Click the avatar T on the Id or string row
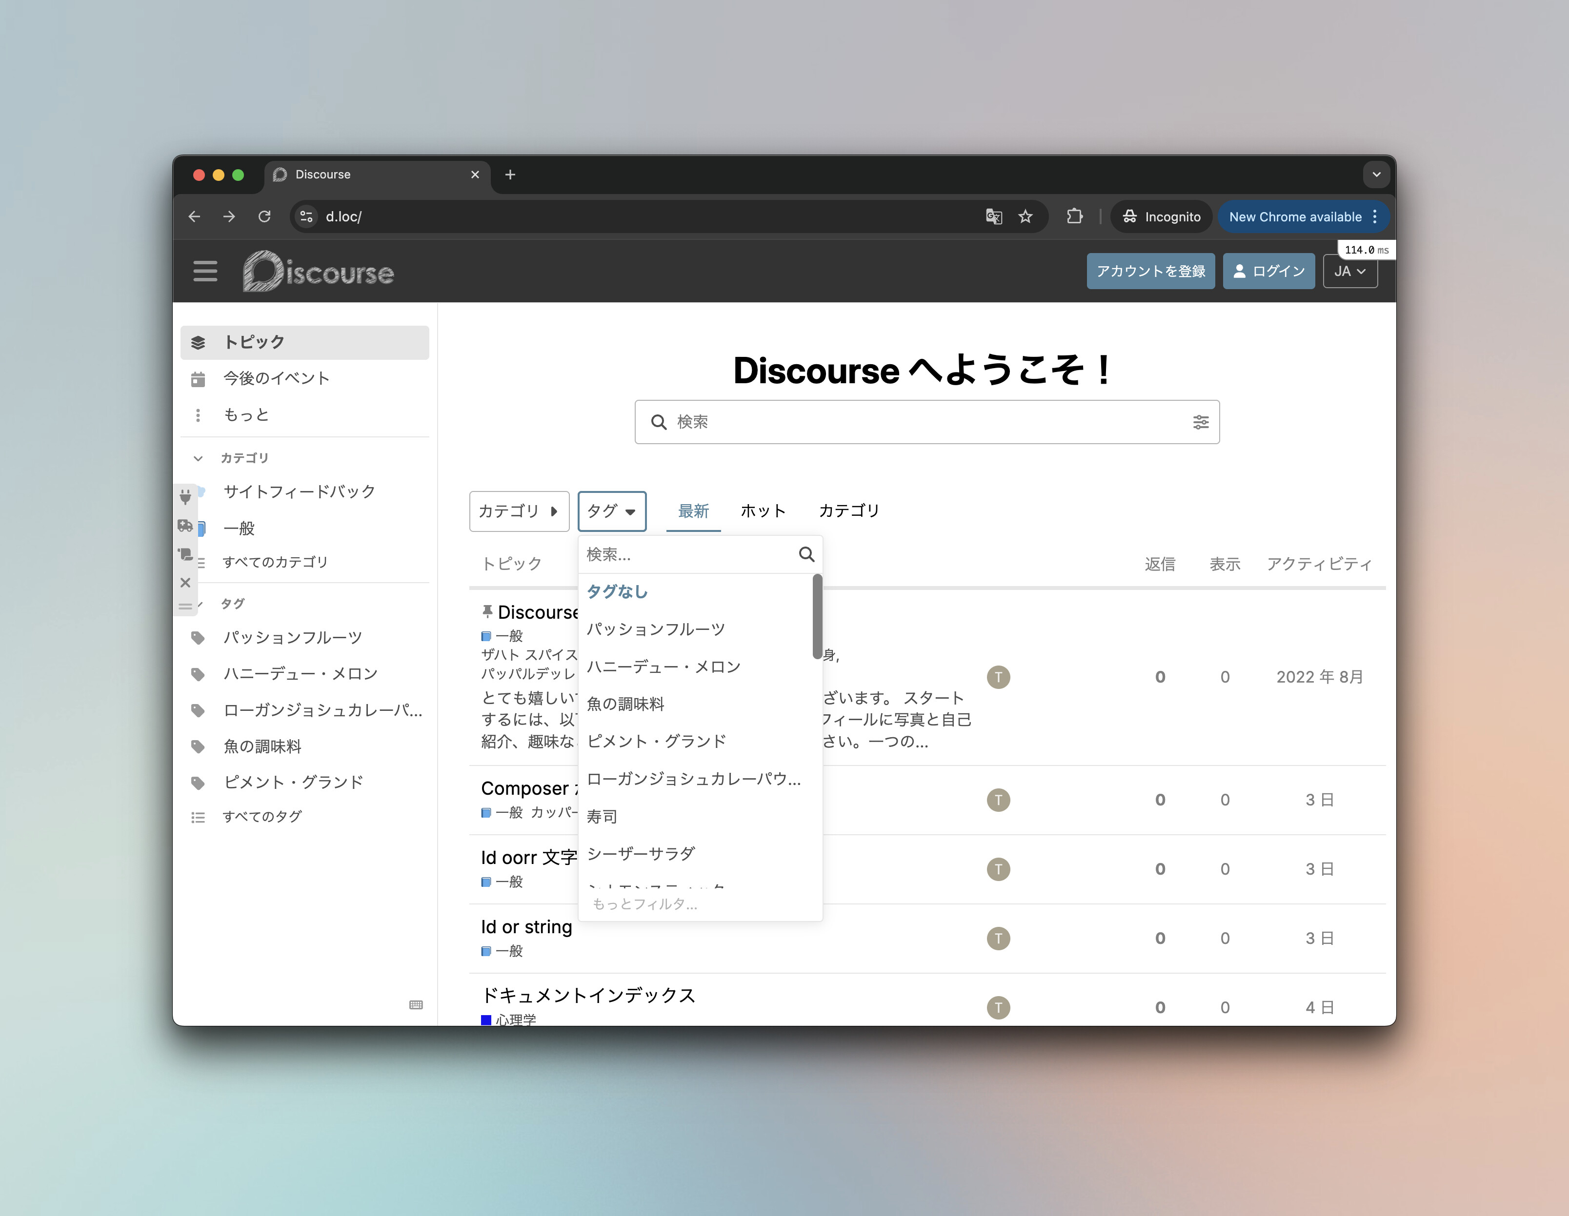Image resolution: width=1569 pixels, height=1216 pixels. 998,938
